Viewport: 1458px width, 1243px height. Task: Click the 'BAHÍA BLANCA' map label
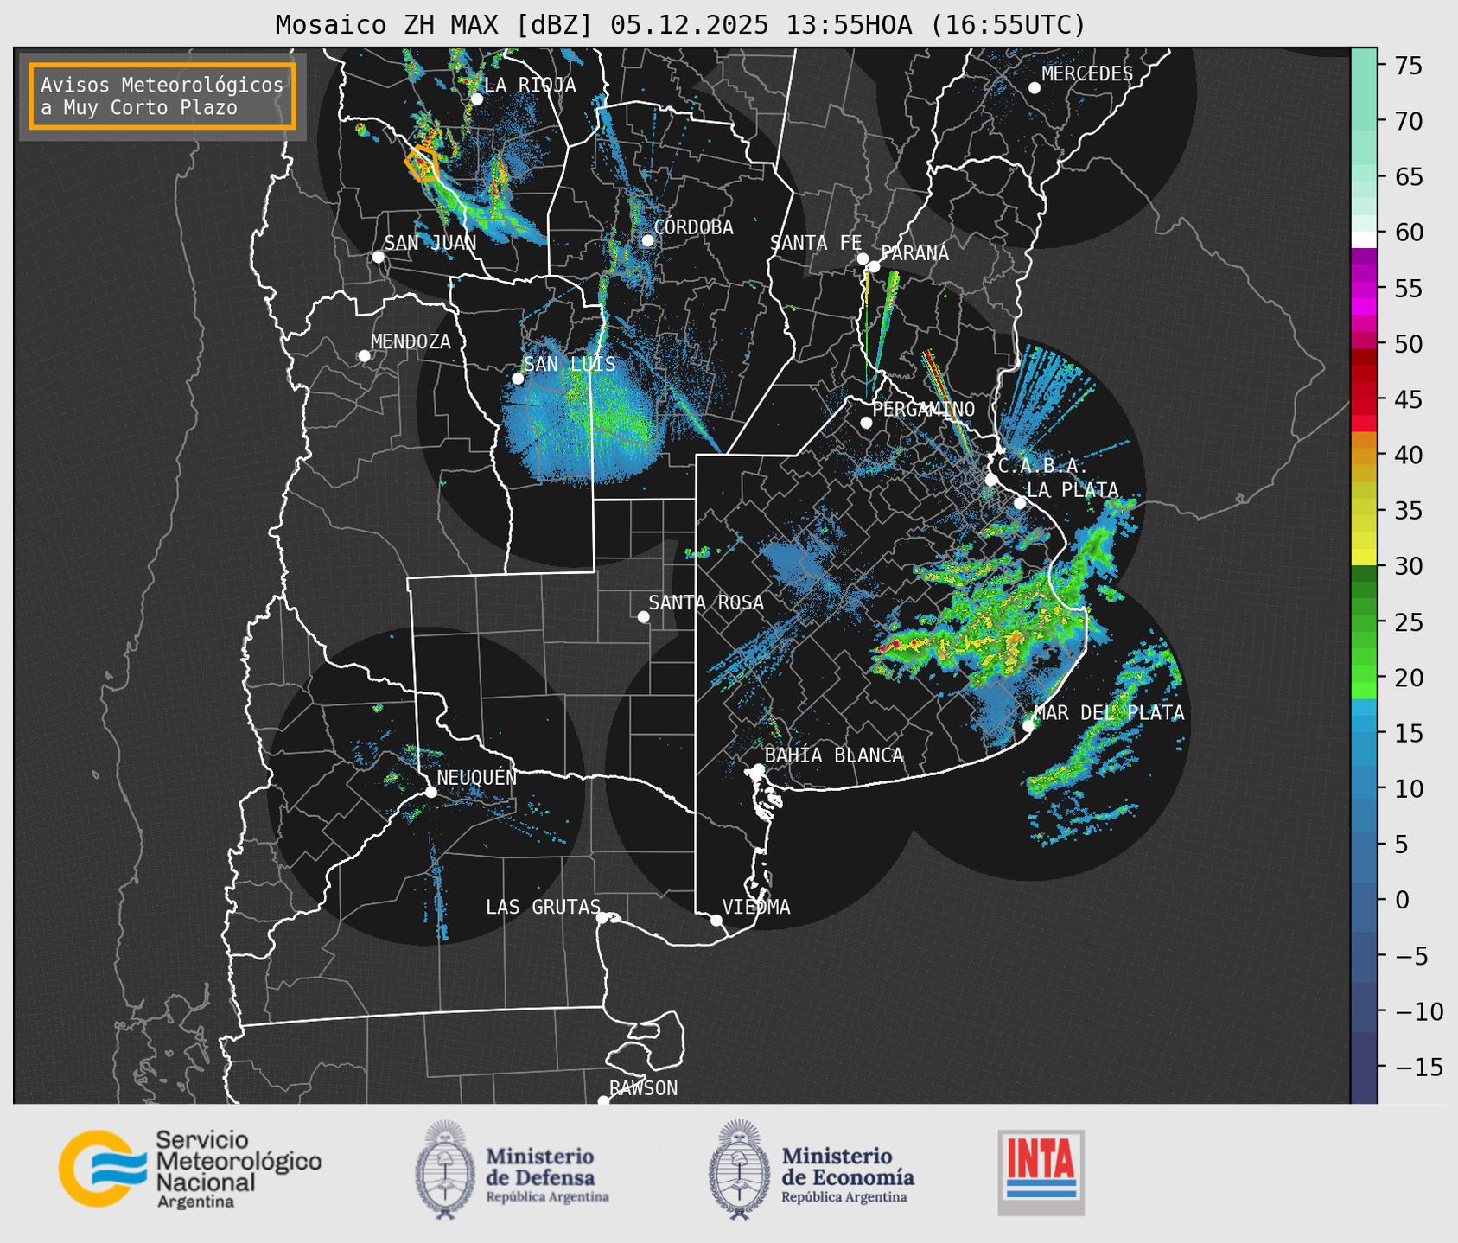tap(834, 755)
